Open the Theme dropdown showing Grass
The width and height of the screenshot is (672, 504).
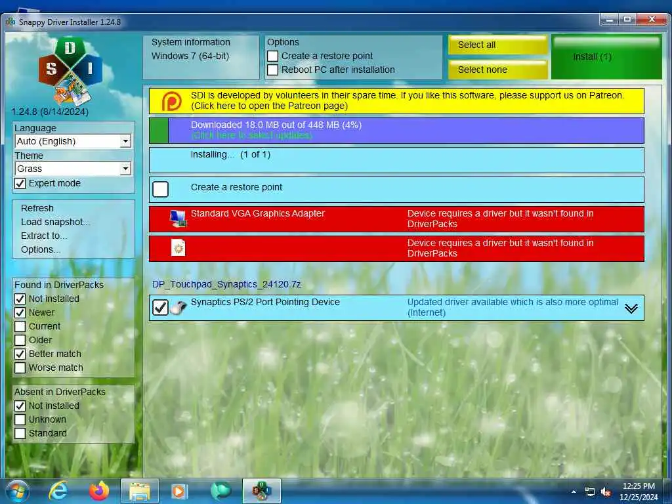73,169
